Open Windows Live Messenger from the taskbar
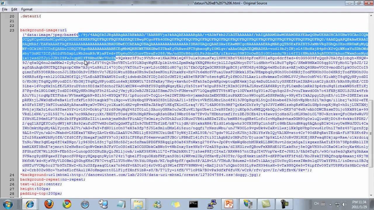Image resolution: width=374 pixels, height=210 pixels. (x=157, y=204)
